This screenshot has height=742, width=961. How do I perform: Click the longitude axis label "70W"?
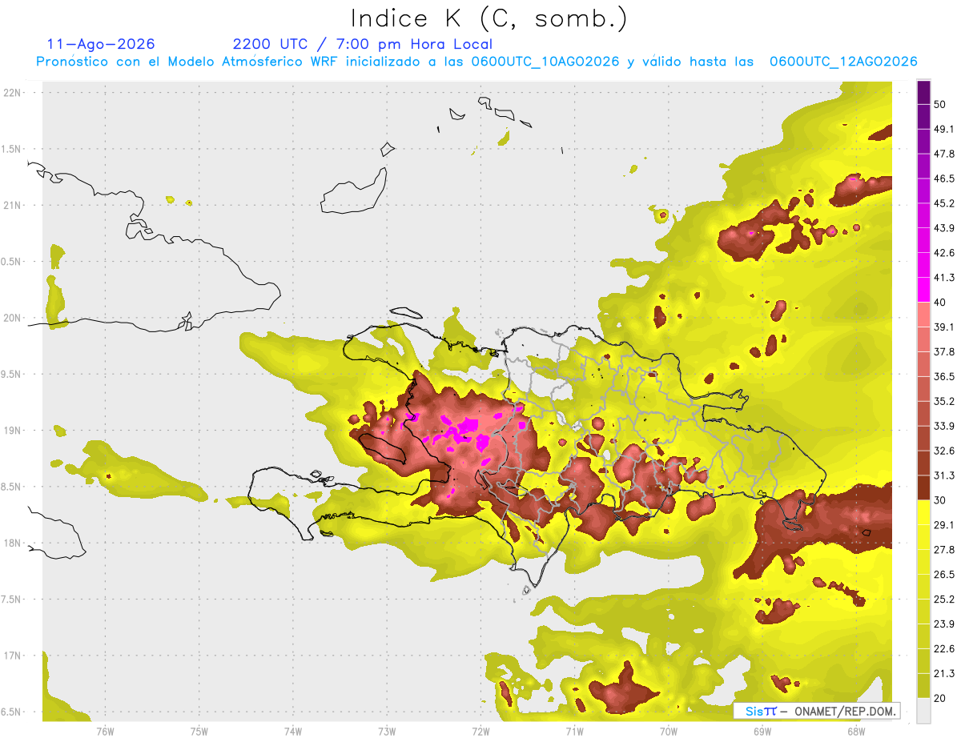668,732
